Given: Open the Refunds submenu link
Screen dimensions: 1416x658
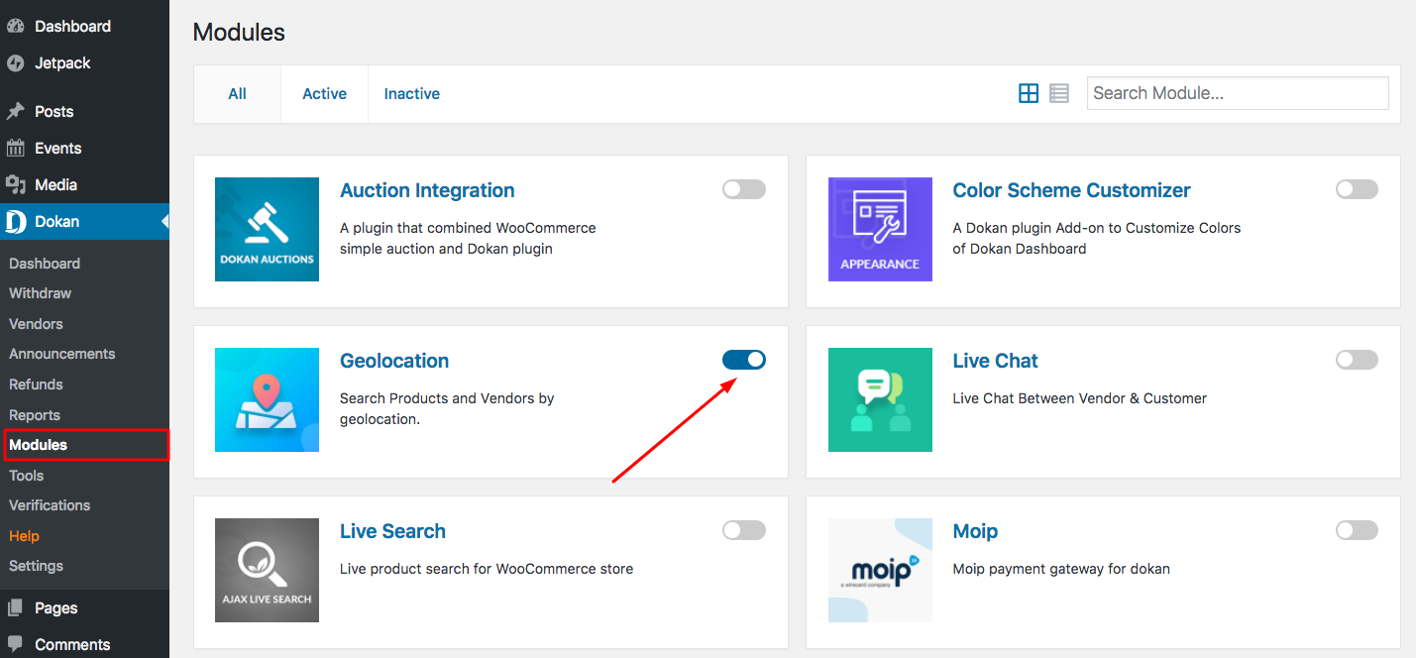Looking at the screenshot, I should coord(36,384).
